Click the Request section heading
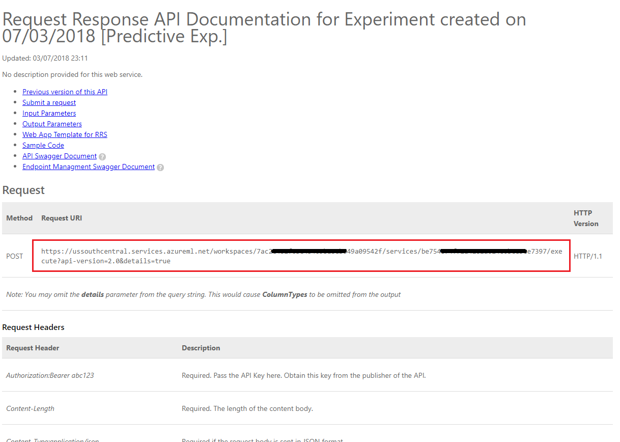The height and width of the screenshot is (442, 620). (23, 190)
